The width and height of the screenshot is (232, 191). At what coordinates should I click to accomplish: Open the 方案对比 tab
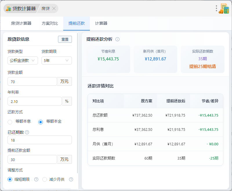[50, 23]
